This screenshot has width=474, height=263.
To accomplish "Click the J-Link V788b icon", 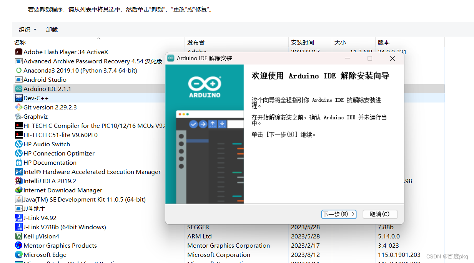I will (x=18, y=227).
